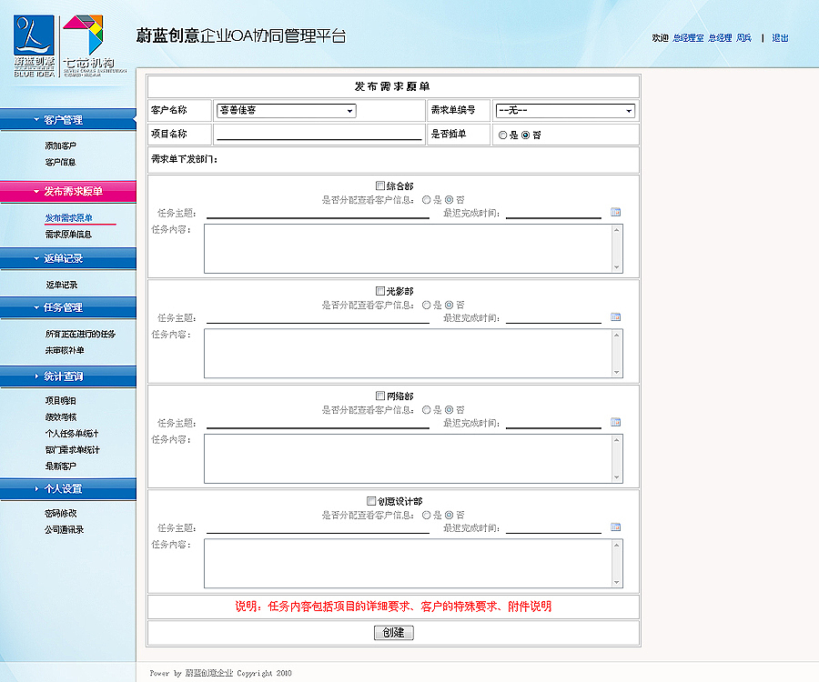Select 是 radio under 网络部 customer info
The width and height of the screenshot is (819, 682).
point(426,409)
